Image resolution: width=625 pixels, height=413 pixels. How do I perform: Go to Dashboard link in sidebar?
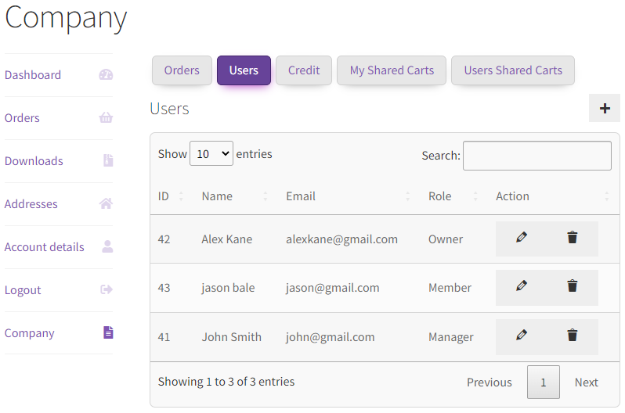coord(33,75)
